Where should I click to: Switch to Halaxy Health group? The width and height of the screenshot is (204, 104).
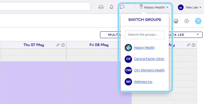pos(144,48)
